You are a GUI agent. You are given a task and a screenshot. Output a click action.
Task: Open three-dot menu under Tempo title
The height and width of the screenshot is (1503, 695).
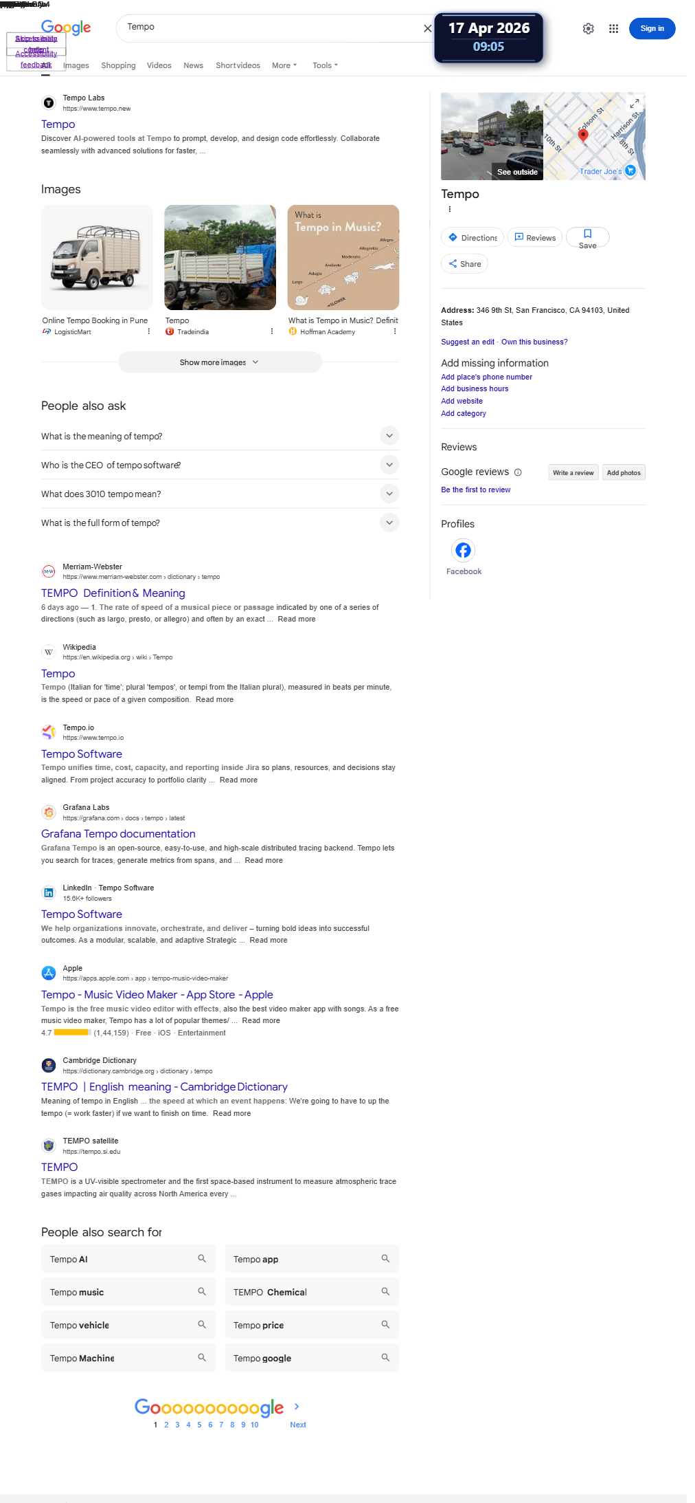[450, 209]
